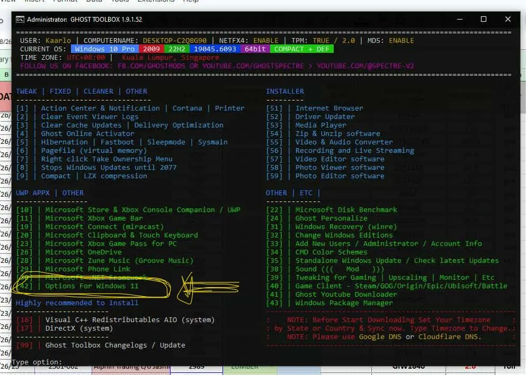
Task: Select 'Clear Cache Updates' text
Action: point(81,125)
